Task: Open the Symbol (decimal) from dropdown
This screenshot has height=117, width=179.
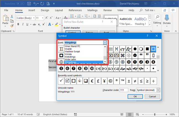Action: tap(158, 90)
